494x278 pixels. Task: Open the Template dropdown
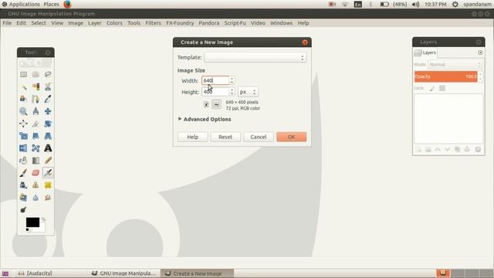pos(255,57)
